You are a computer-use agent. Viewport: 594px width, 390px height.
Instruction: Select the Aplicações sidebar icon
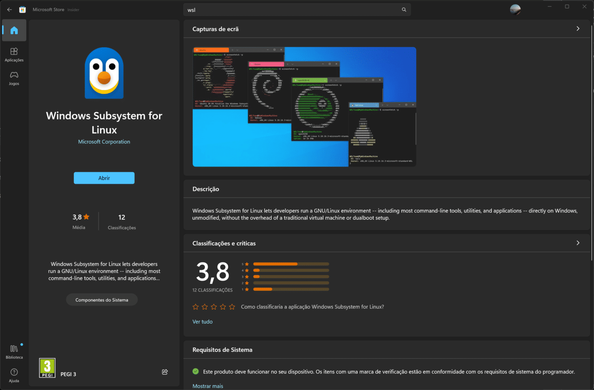[x=14, y=54]
